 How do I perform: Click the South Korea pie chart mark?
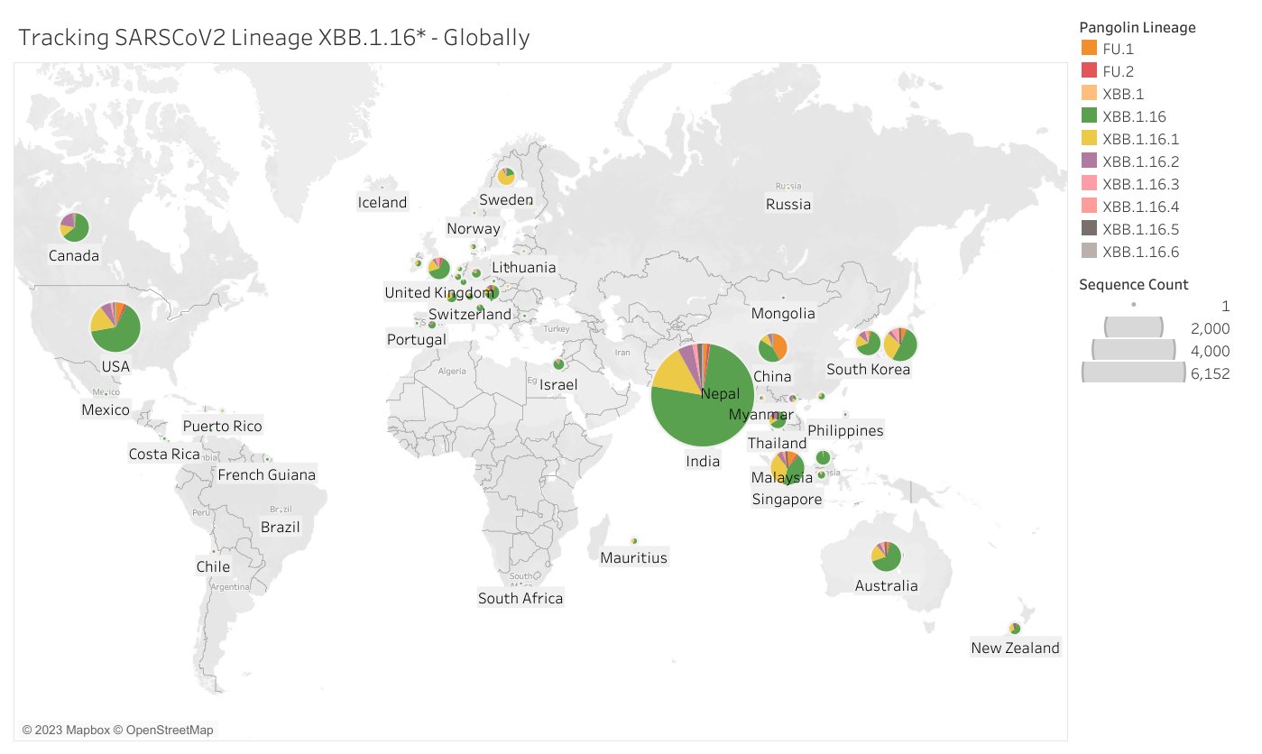[867, 344]
